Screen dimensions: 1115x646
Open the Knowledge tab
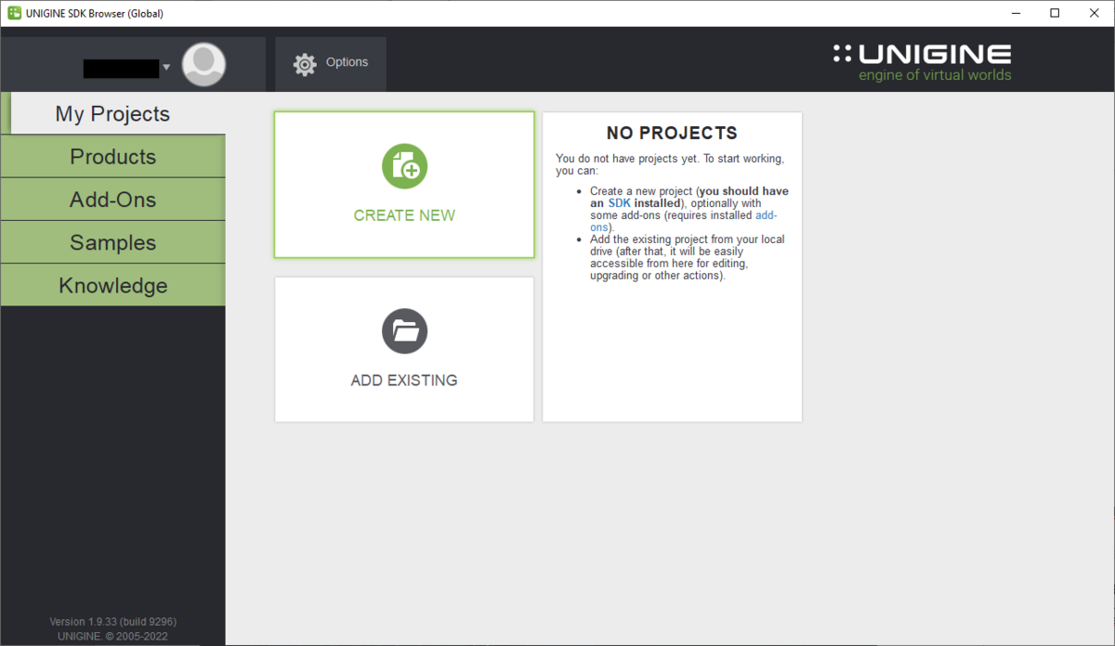[x=112, y=285]
